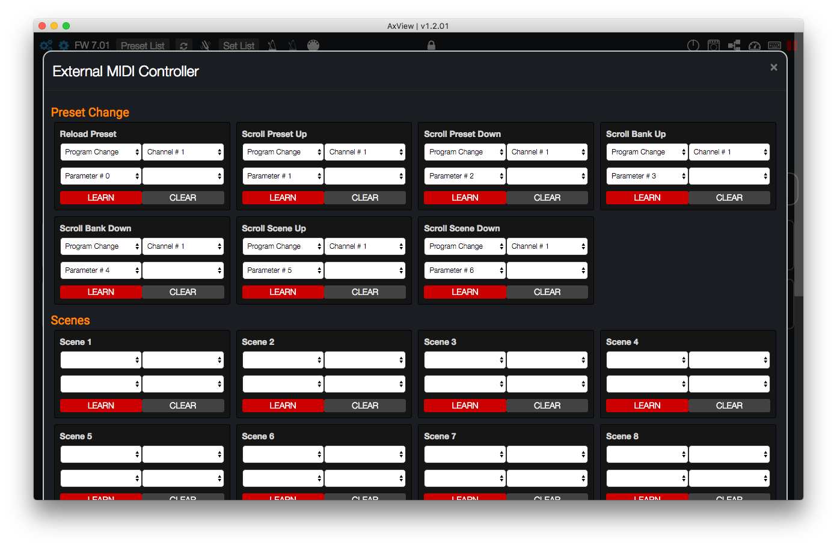Click the padlock icon in top toolbar
Screen dimensions: 837x548
[431, 45]
